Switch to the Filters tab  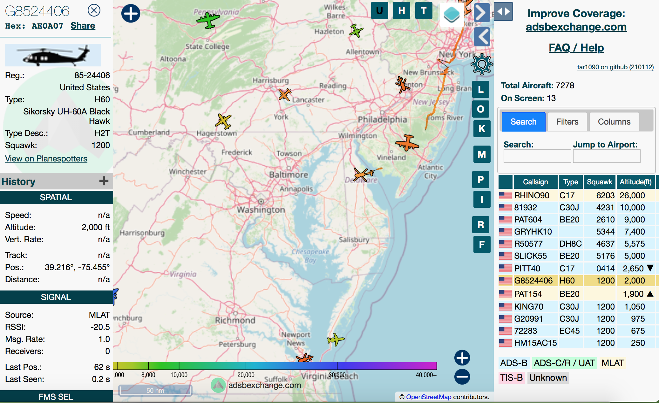click(567, 122)
